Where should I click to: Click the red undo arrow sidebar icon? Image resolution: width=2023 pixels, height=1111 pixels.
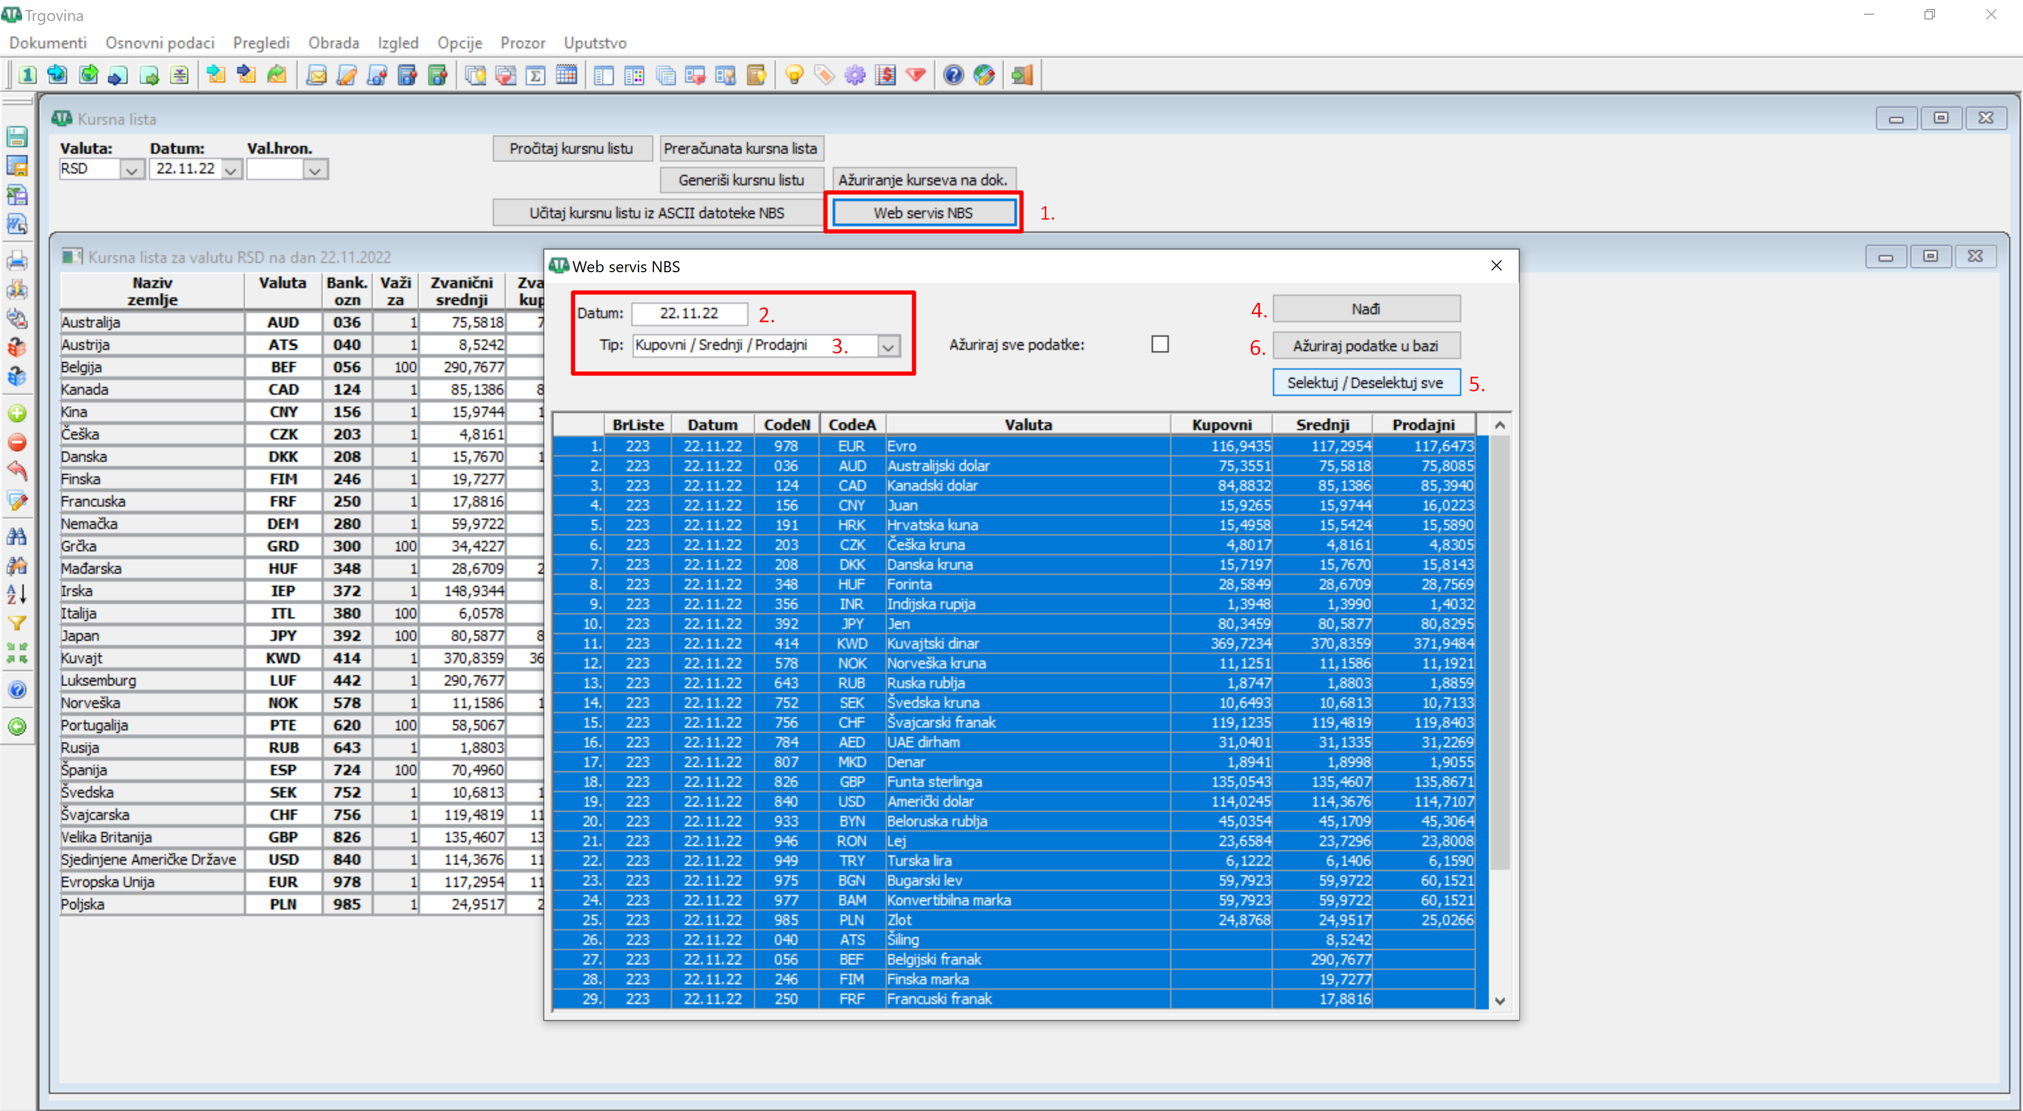[x=17, y=472]
